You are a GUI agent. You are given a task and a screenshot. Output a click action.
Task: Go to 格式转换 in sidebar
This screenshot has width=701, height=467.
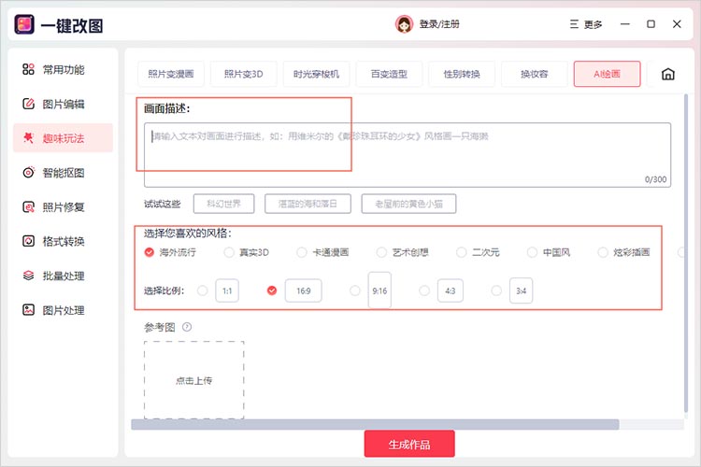tap(63, 242)
